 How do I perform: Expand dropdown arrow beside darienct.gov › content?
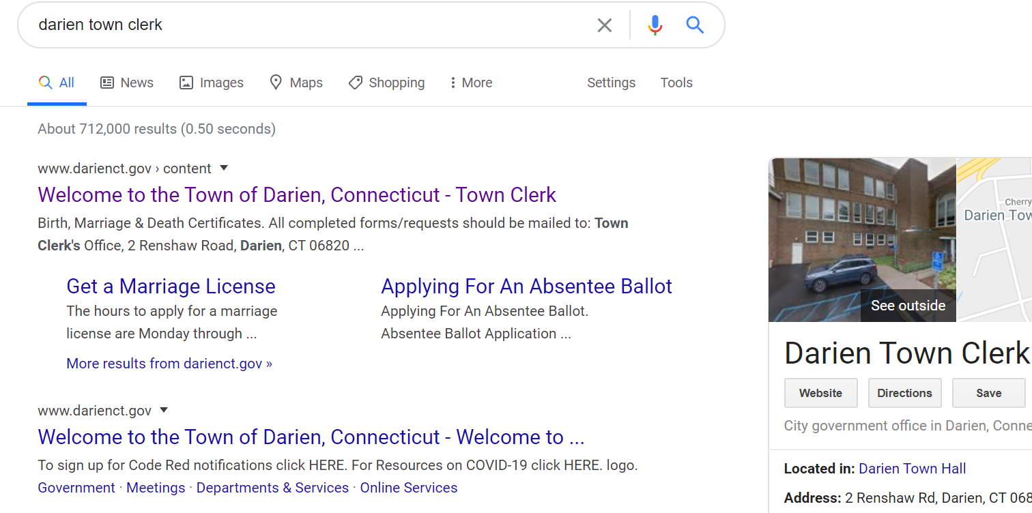(x=224, y=168)
